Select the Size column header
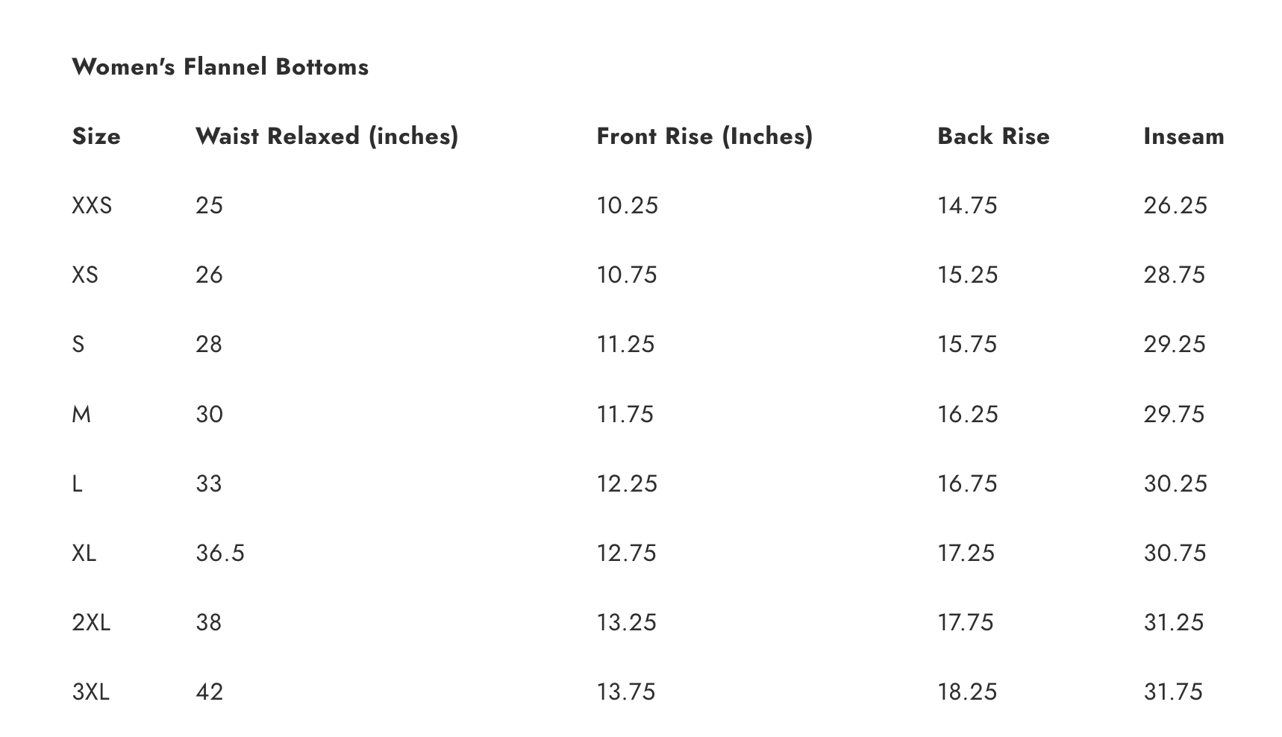This screenshot has height=737, width=1282. point(96,137)
